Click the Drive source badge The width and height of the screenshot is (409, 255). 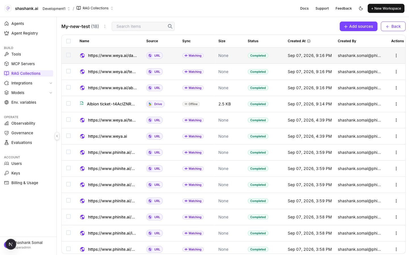pos(155,104)
